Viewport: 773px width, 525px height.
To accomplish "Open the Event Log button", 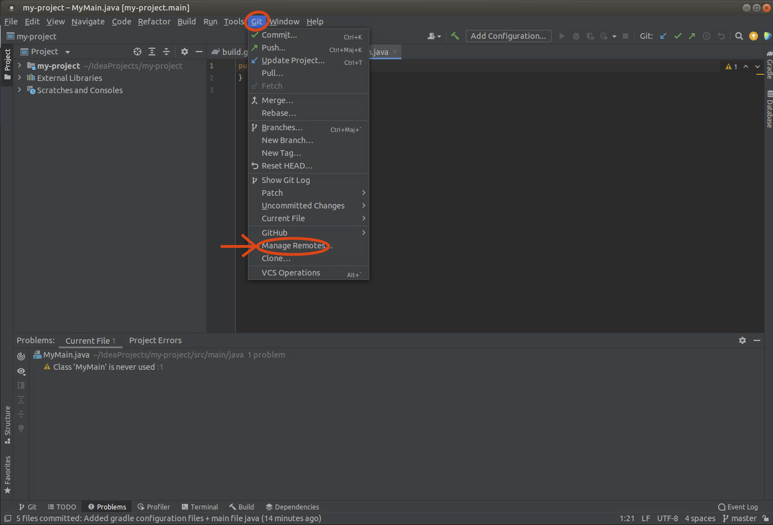I will (x=738, y=507).
